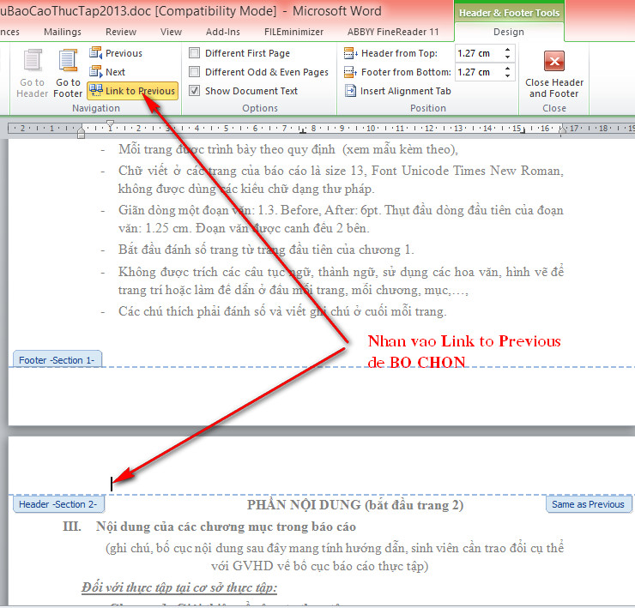The image size is (635, 608).
Task: Click Insert Alignment Tab
Action: pos(397,91)
